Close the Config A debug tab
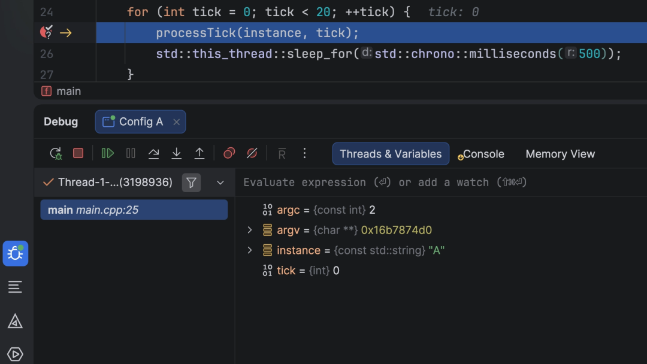Screen dimensions: 647x364 tap(177, 122)
